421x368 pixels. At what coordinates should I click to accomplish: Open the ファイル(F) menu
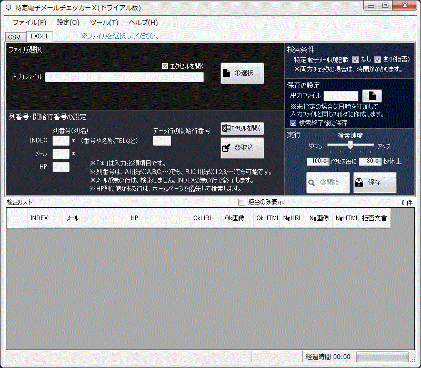coord(29,23)
